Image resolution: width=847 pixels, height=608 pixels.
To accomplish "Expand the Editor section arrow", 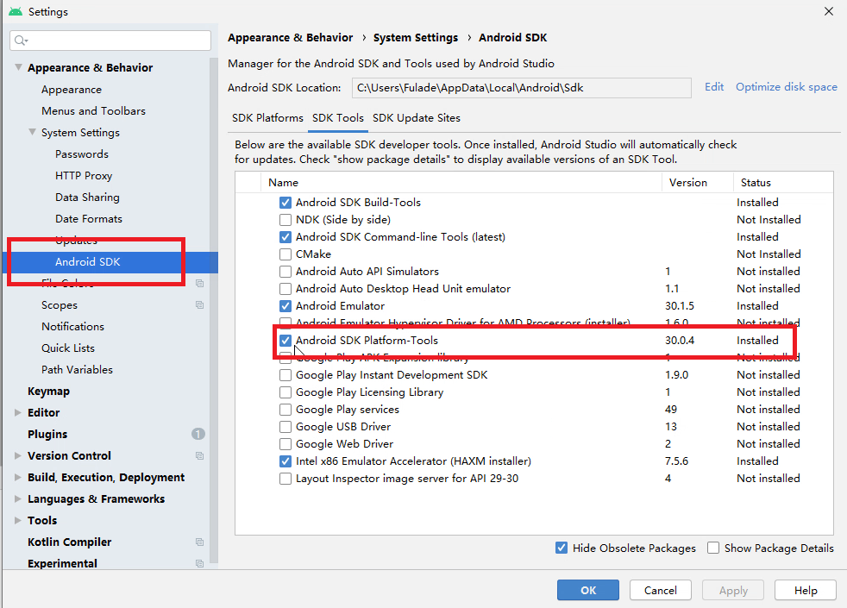I will pyautogui.click(x=18, y=412).
